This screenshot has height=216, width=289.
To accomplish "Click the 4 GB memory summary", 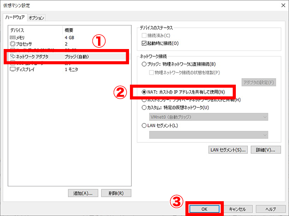I will [x=69, y=37].
